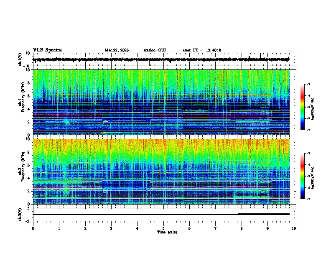Click the "-7" label on the ch.1 color scale
The width and height of the screenshot is (331, 256).
308,130
